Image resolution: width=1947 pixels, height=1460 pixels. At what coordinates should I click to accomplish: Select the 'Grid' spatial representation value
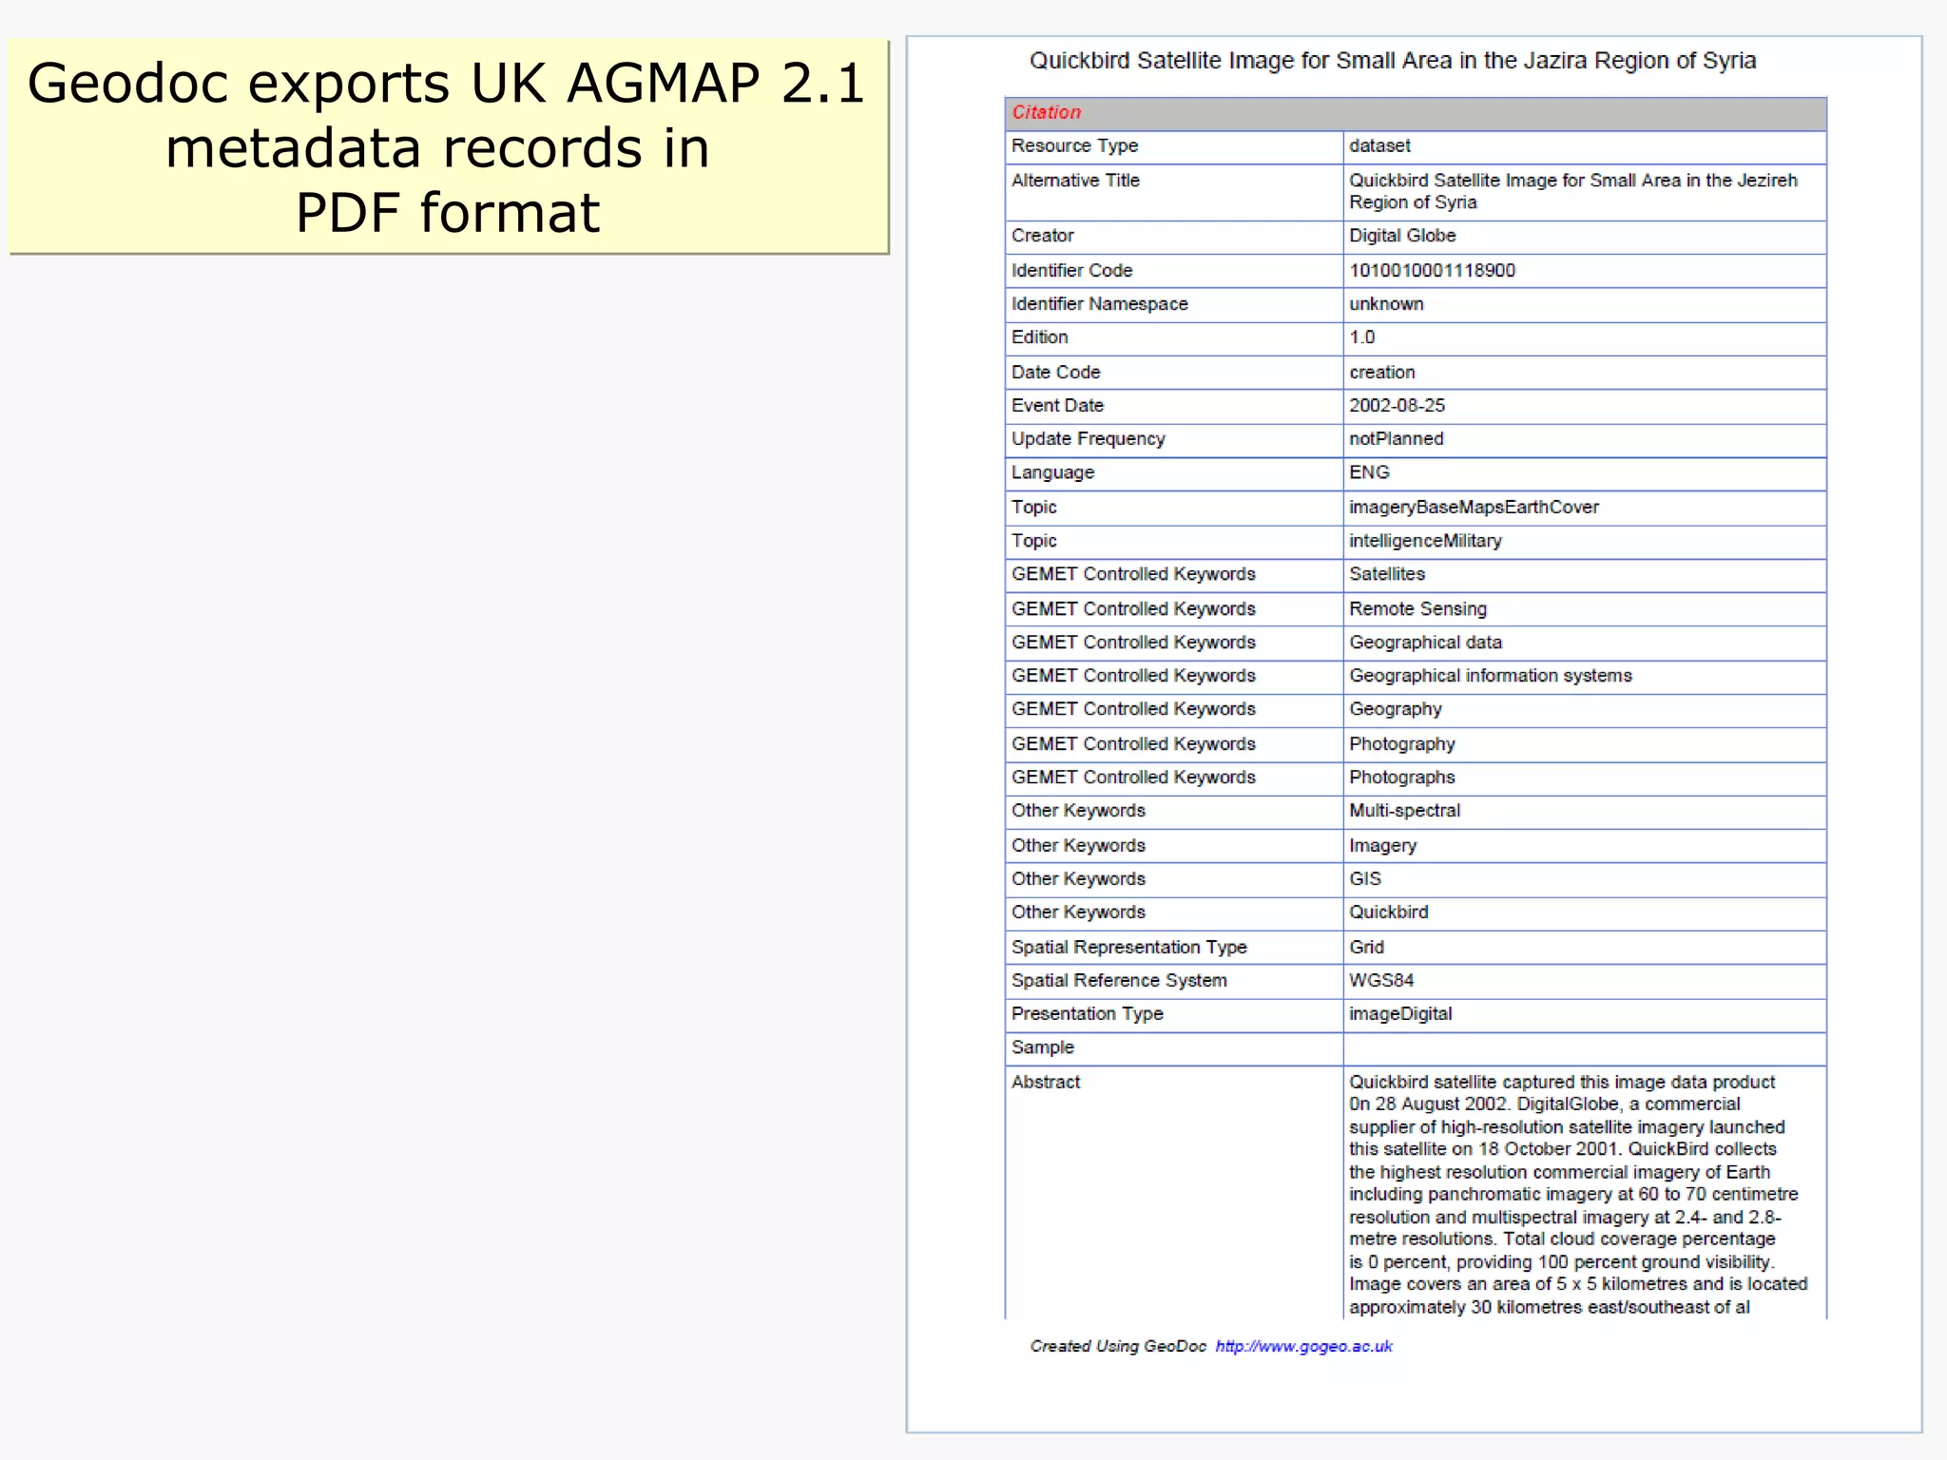click(x=1366, y=948)
